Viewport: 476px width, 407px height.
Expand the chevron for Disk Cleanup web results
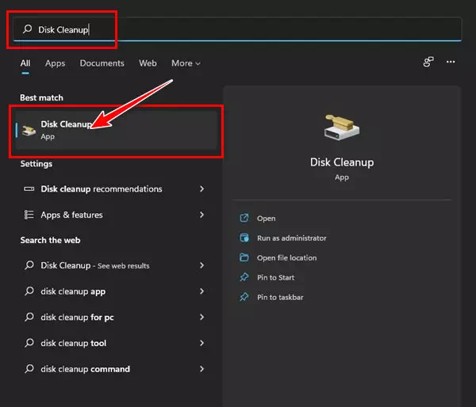pos(202,265)
